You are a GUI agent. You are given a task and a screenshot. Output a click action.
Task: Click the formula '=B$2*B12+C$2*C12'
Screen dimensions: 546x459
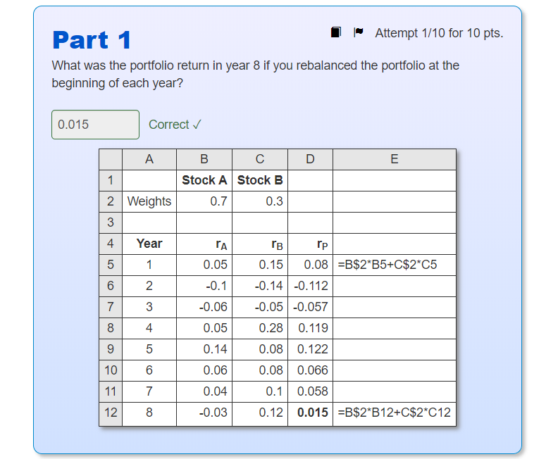coord(395,413)
